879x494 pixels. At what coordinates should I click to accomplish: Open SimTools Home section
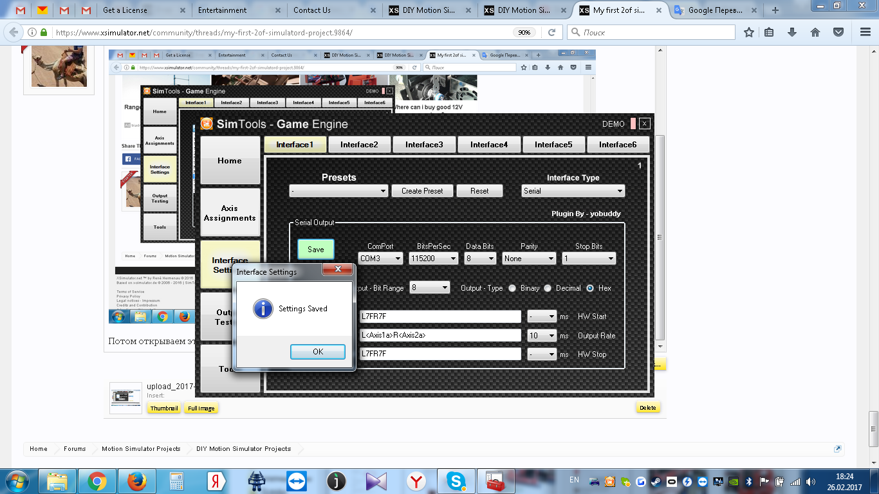pos(230,161)
